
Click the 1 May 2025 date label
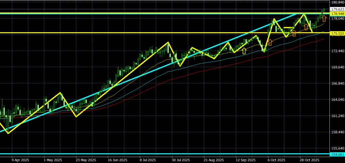[54, 160]
